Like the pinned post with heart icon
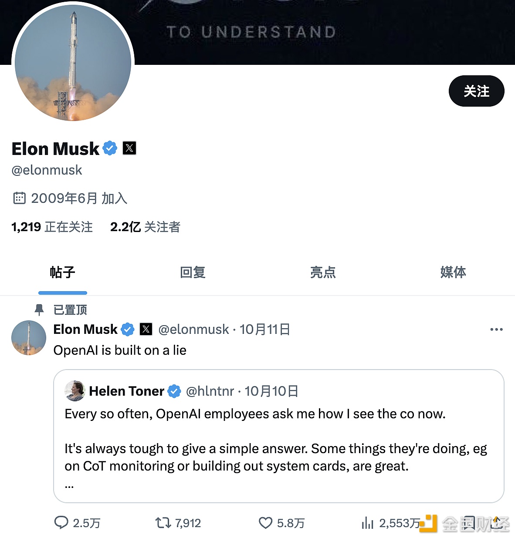Image resolution: width=515 pixels, height=538 pixels. click(265, 522)
